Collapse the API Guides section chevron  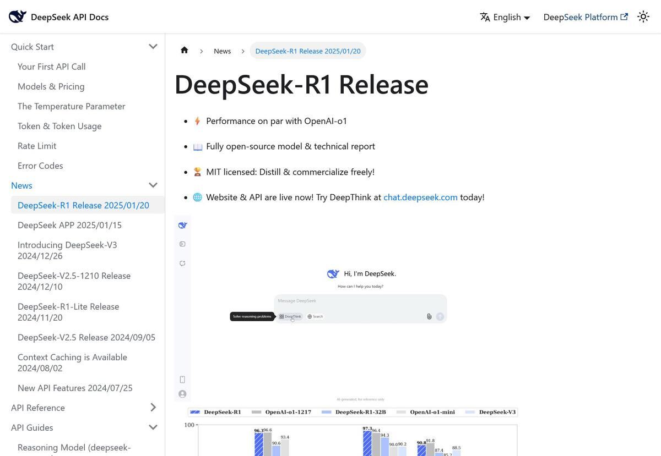pyautogui.click(x=153, y=427)
